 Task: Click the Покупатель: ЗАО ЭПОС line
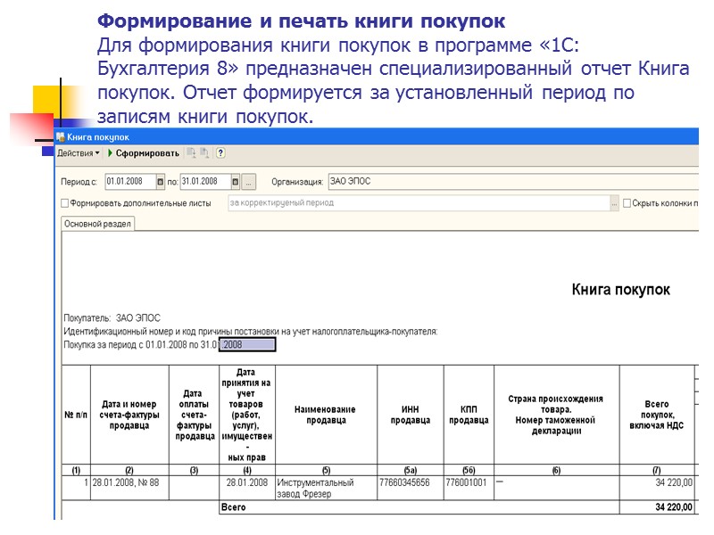click(112, 318)
